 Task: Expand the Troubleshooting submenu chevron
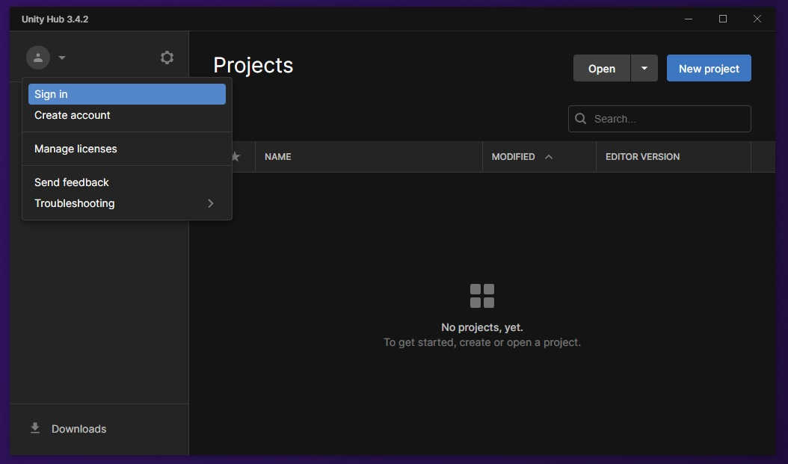(x=210, y=203)
